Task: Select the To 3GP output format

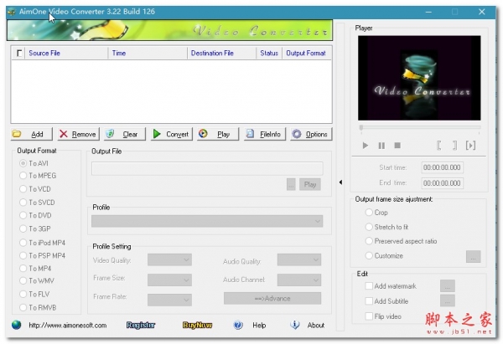Action: coord(35,228)
